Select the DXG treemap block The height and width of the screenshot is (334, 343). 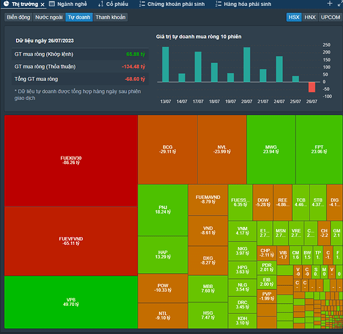[208, 260]
